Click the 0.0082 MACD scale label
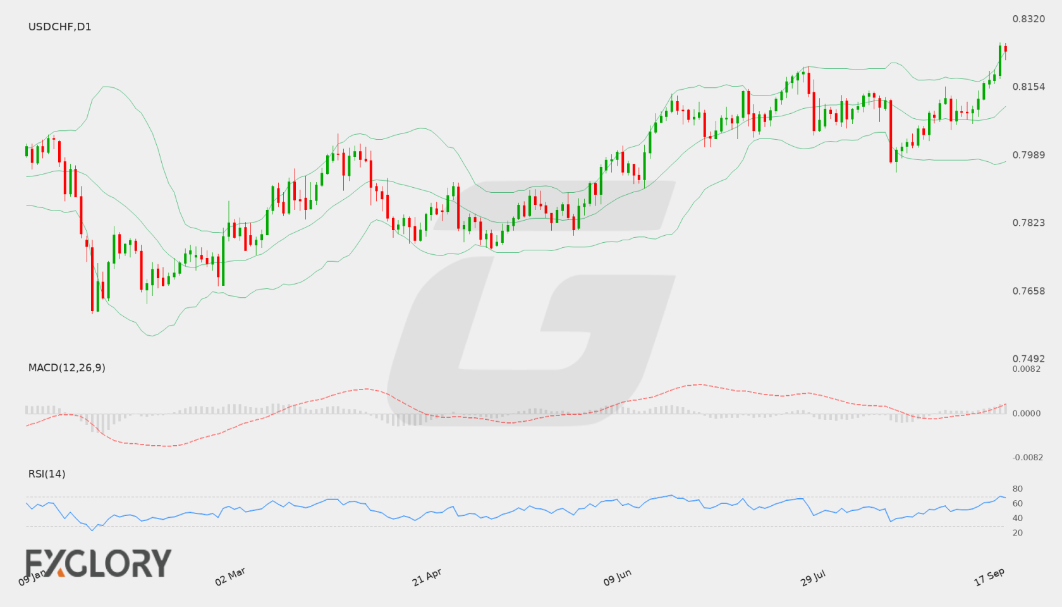This screenshot has height=607, width=1062. (x=1026, y=369)
